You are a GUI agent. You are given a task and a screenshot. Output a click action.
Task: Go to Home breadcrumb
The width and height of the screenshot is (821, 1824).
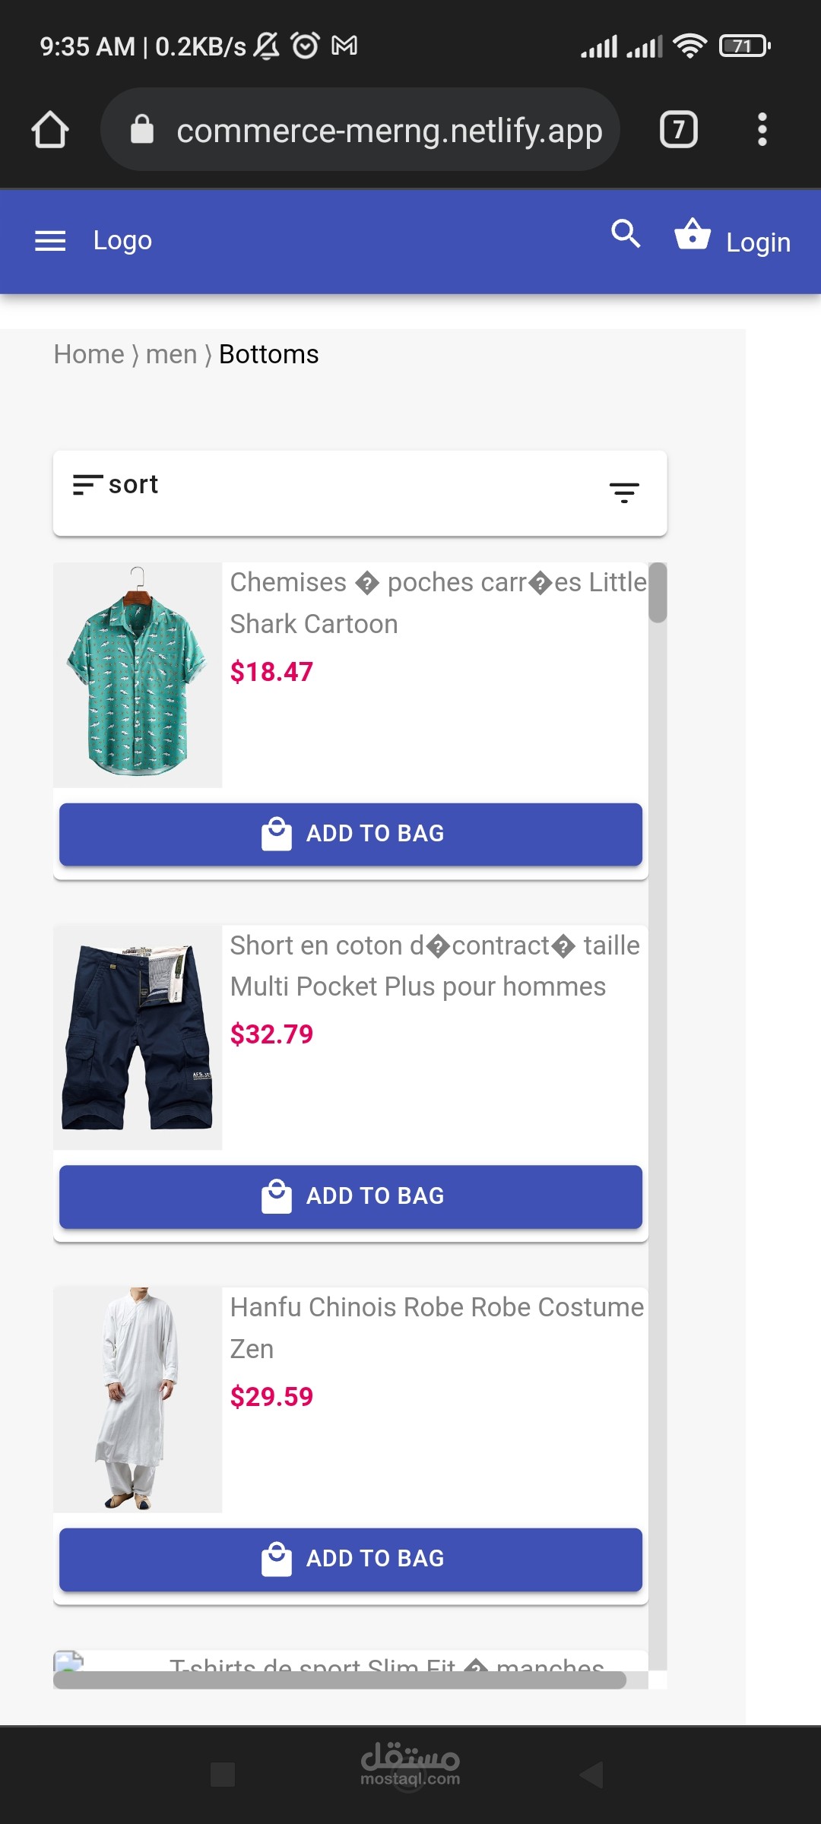pyautogui.click(x=89, y=354)
